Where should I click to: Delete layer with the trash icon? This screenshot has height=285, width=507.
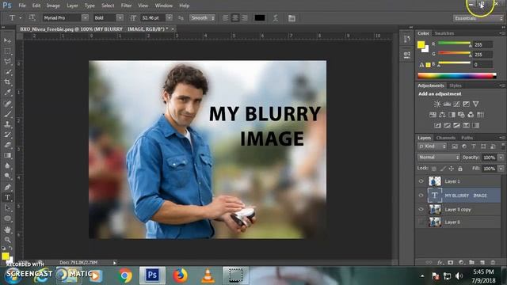point(493,262)
